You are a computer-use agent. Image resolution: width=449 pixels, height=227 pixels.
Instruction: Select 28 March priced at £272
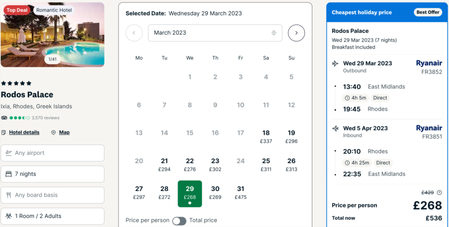point(164,192)
